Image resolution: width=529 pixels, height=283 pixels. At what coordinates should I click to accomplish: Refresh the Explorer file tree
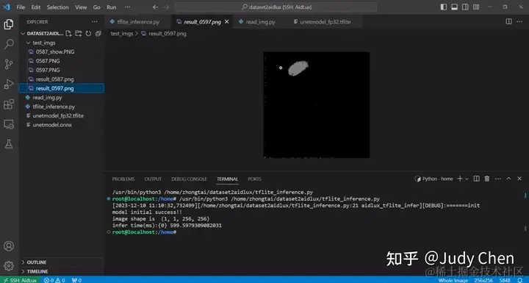point(88,33)
